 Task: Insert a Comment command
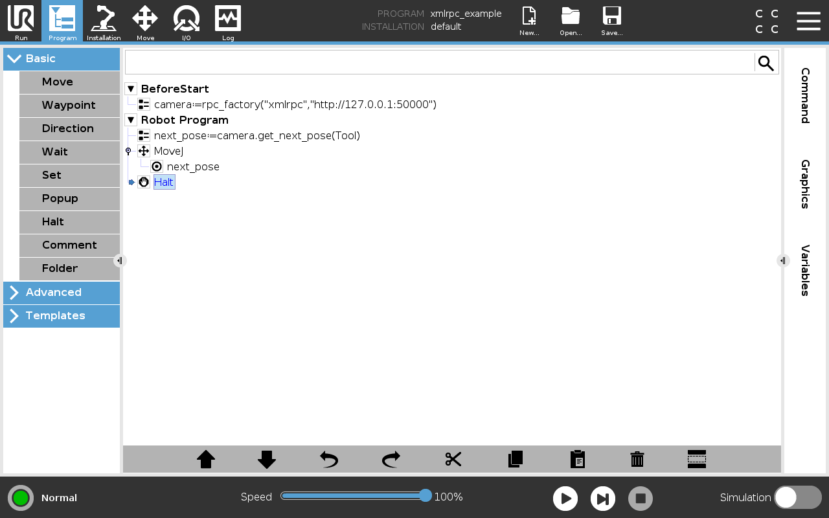point(69,245)
